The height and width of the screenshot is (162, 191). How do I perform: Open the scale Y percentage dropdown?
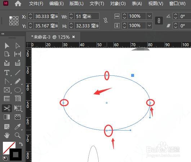coord(149,26)
